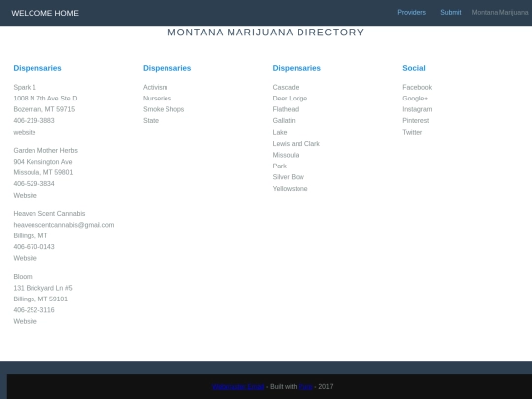Click the Missoula, MT 59801 line

[x=43, y=172]
